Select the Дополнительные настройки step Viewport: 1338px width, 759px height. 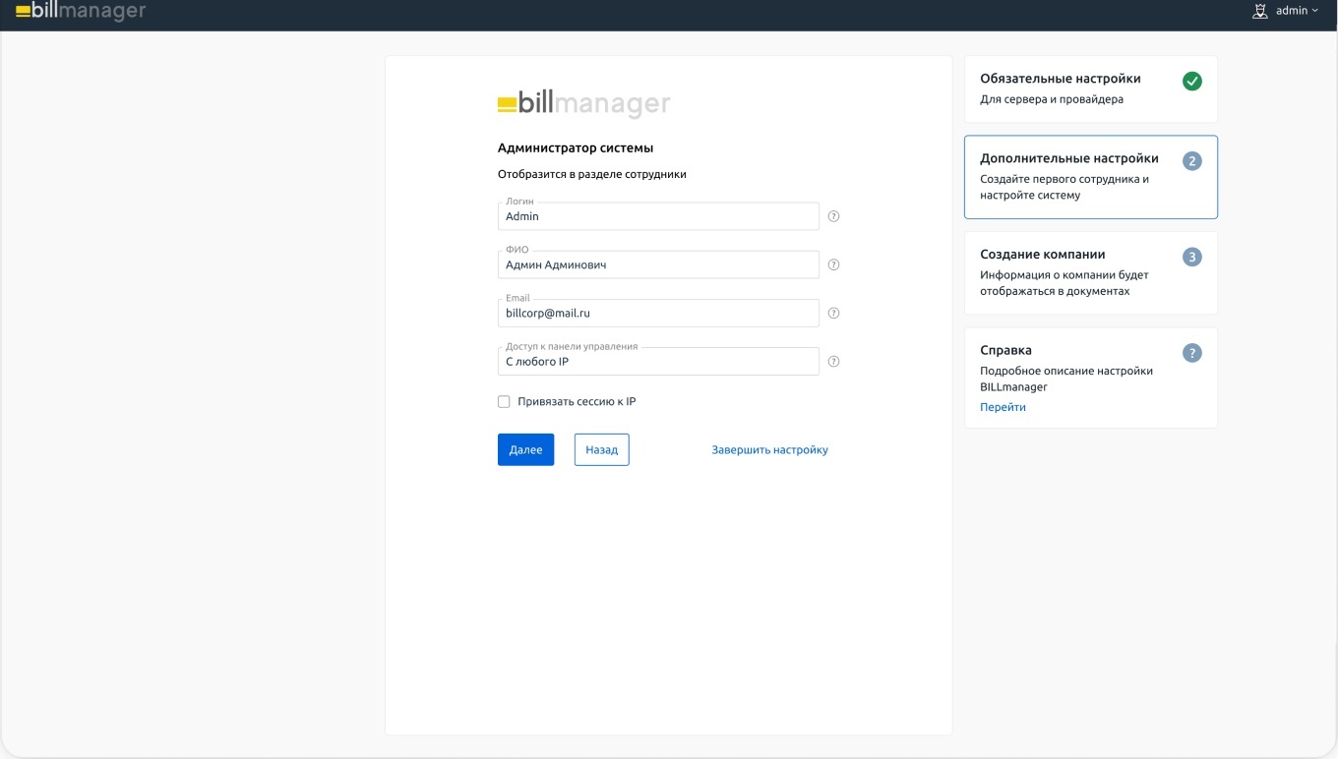point(1091,177)
